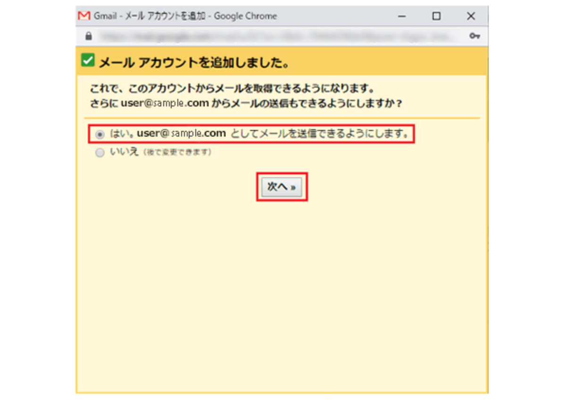Click the green checkmark success icon
This screenshot has height=405, width=566.
(88, 61)
